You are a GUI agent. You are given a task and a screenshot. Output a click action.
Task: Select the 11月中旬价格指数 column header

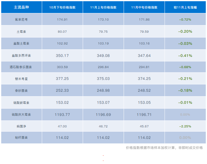point(144,7)
